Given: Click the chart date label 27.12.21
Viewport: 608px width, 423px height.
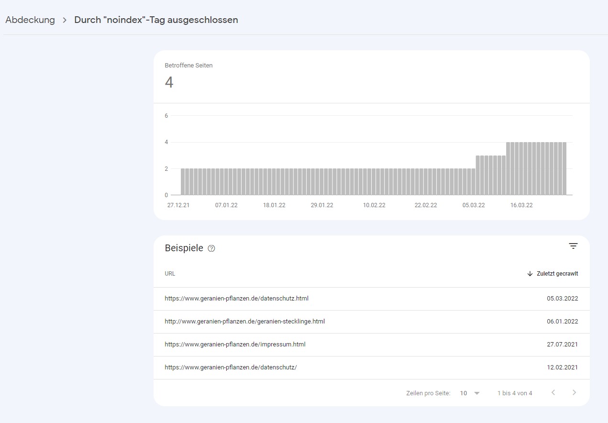Looking at the screenshot, I should pyautogui.click(x=178, y=205).
